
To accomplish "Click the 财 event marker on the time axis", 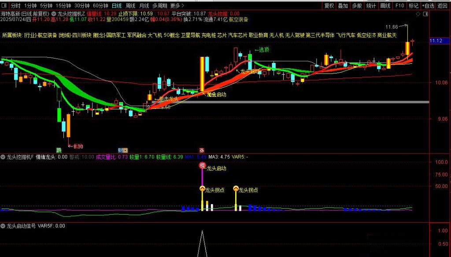I will point(120,150).
